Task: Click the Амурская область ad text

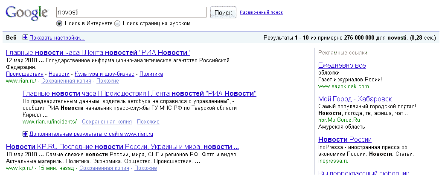Action: coord(342,126)
